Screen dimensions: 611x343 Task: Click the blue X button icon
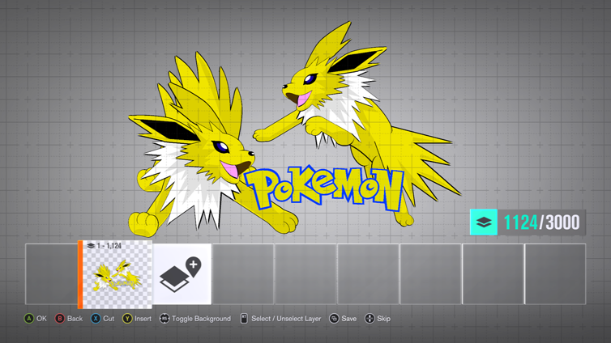(96, 319)
